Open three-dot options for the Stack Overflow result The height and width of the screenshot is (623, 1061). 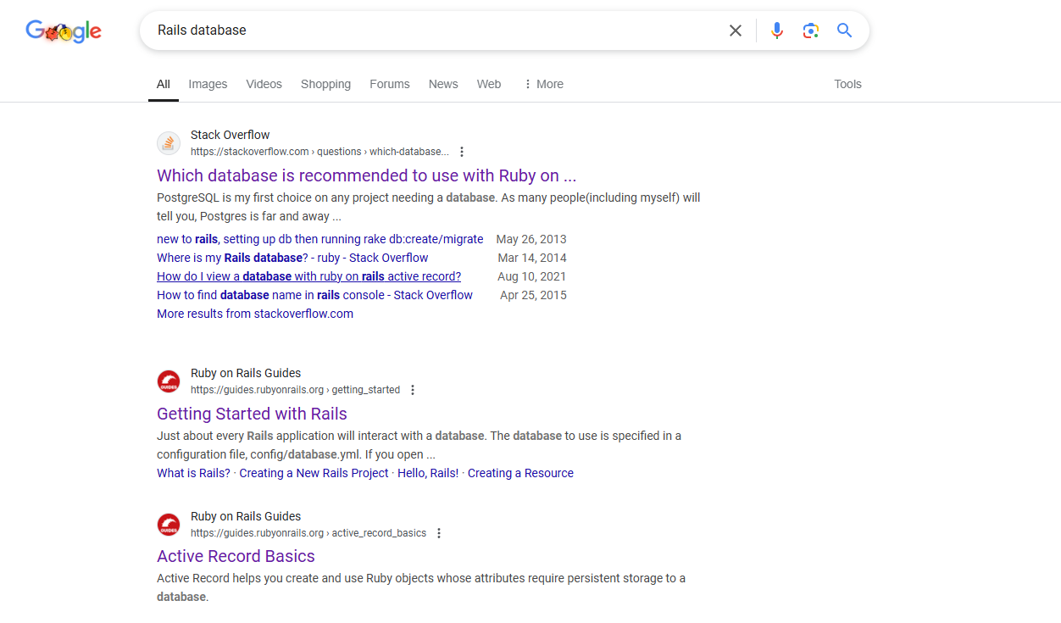tap(462, 152)
